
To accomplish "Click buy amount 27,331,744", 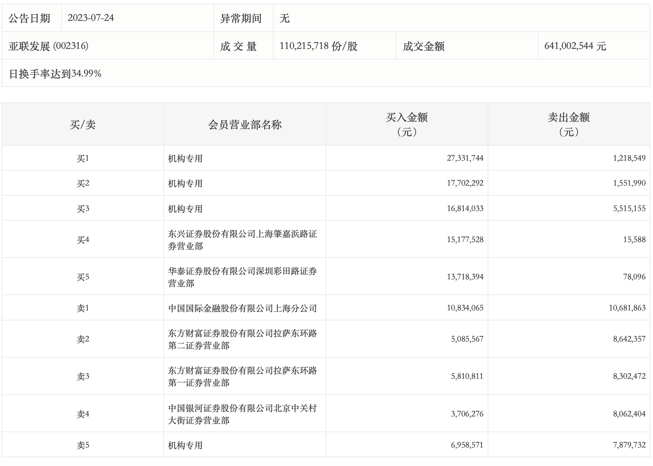I will point(465,158).
